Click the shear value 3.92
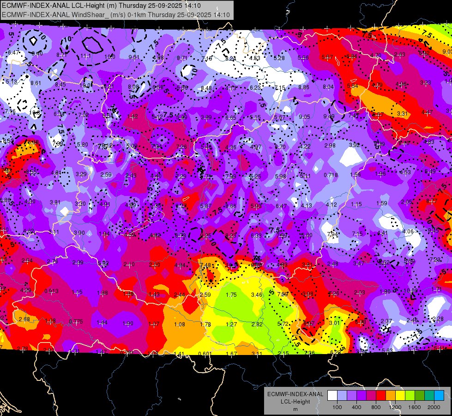The height and width of the screenshot is (416, 452). coord(355,145)
